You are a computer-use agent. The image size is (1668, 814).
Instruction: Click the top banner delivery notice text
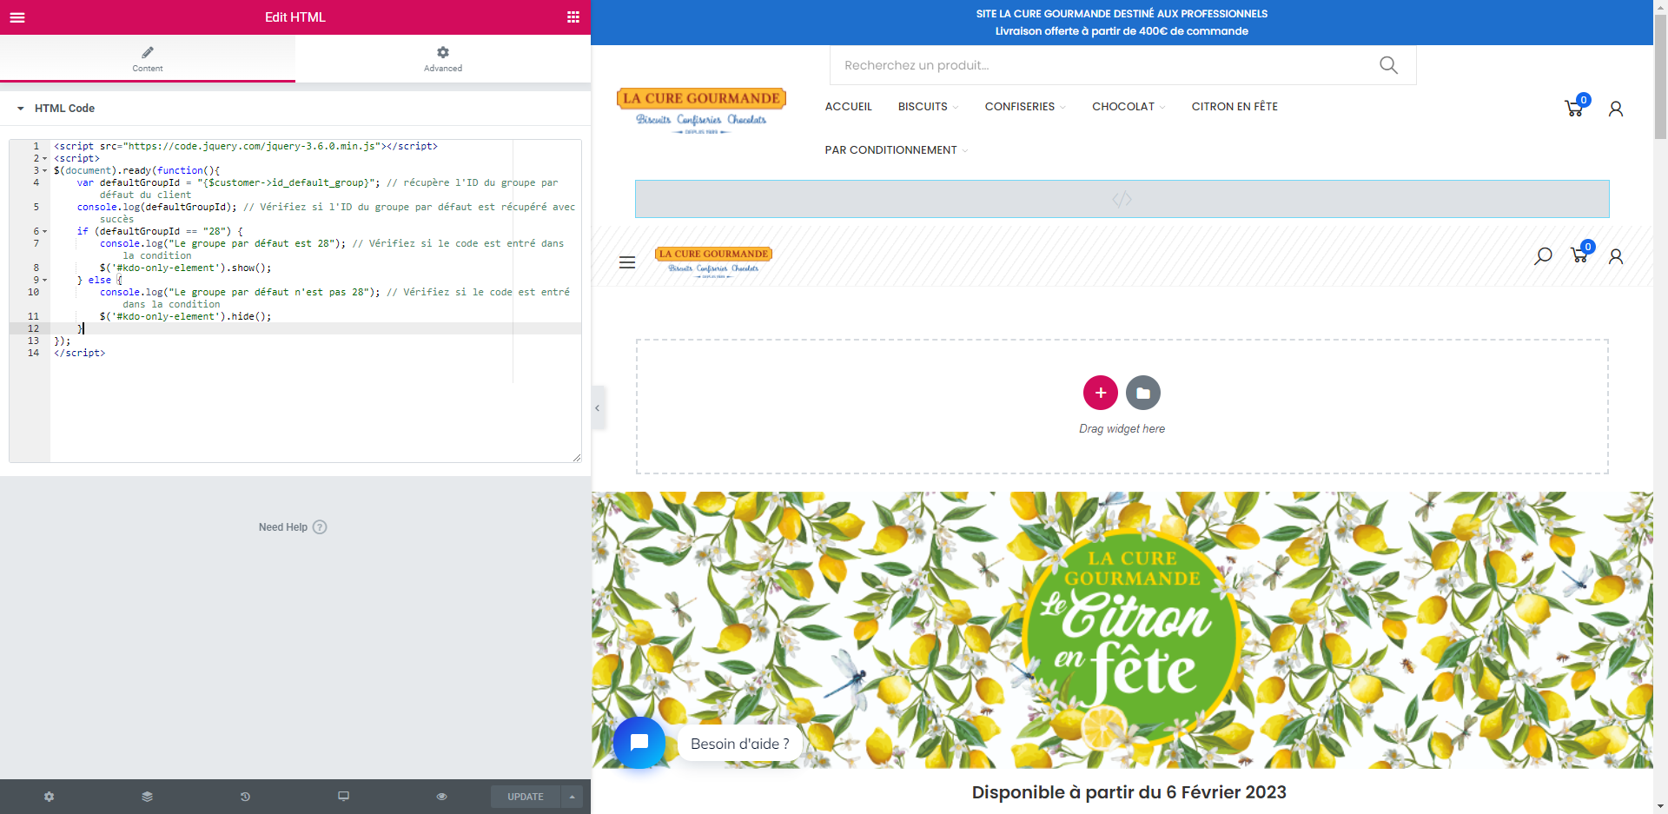tap(1122, 30)
